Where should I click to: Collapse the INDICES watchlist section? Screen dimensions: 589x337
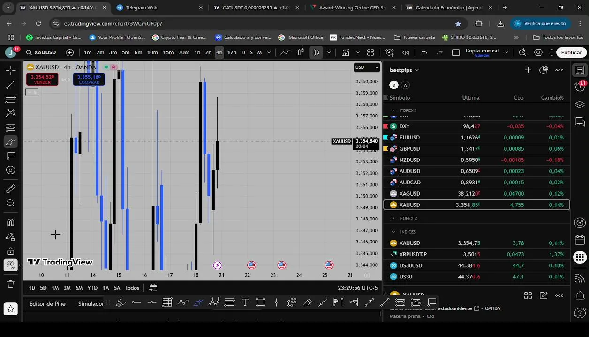[393, 232]
